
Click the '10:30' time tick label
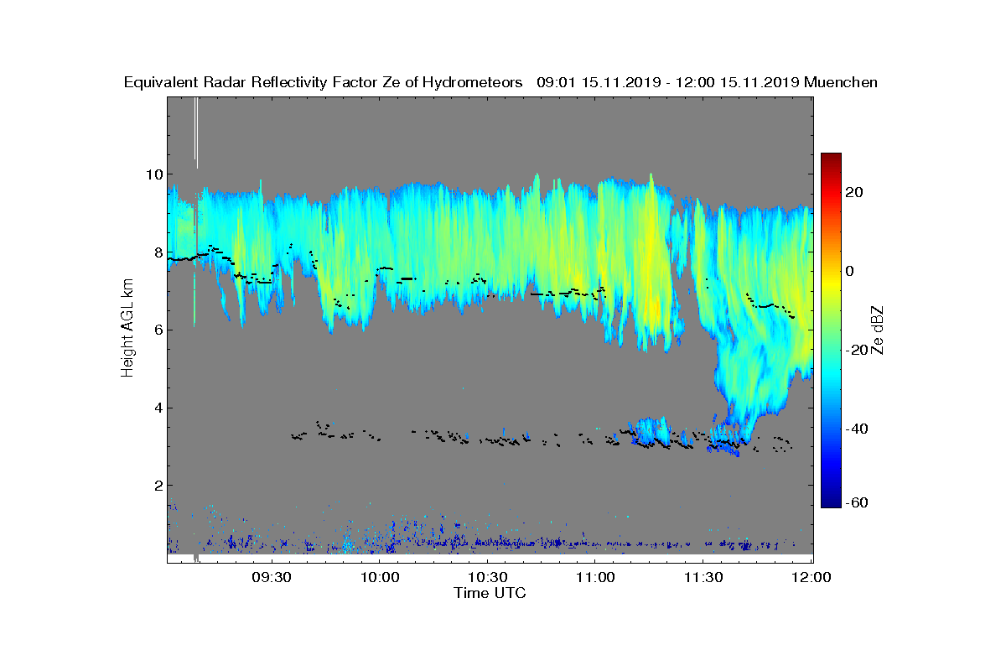[488, 578]
